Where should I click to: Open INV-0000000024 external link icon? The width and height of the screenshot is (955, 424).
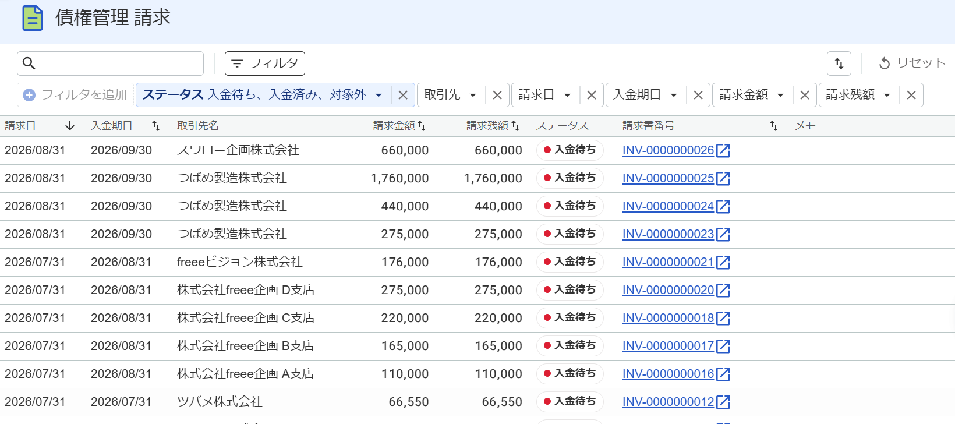[x=723, y=206]
